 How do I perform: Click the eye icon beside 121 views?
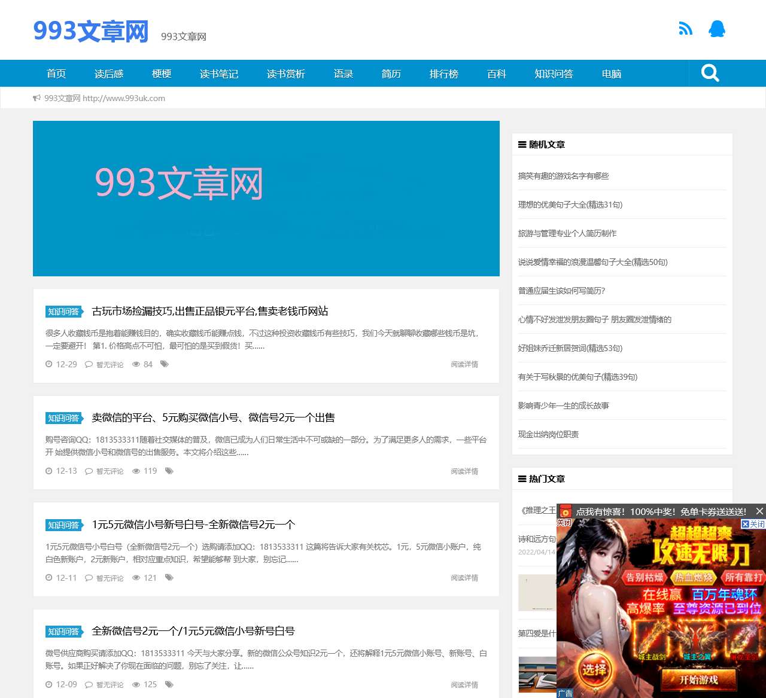136,578
